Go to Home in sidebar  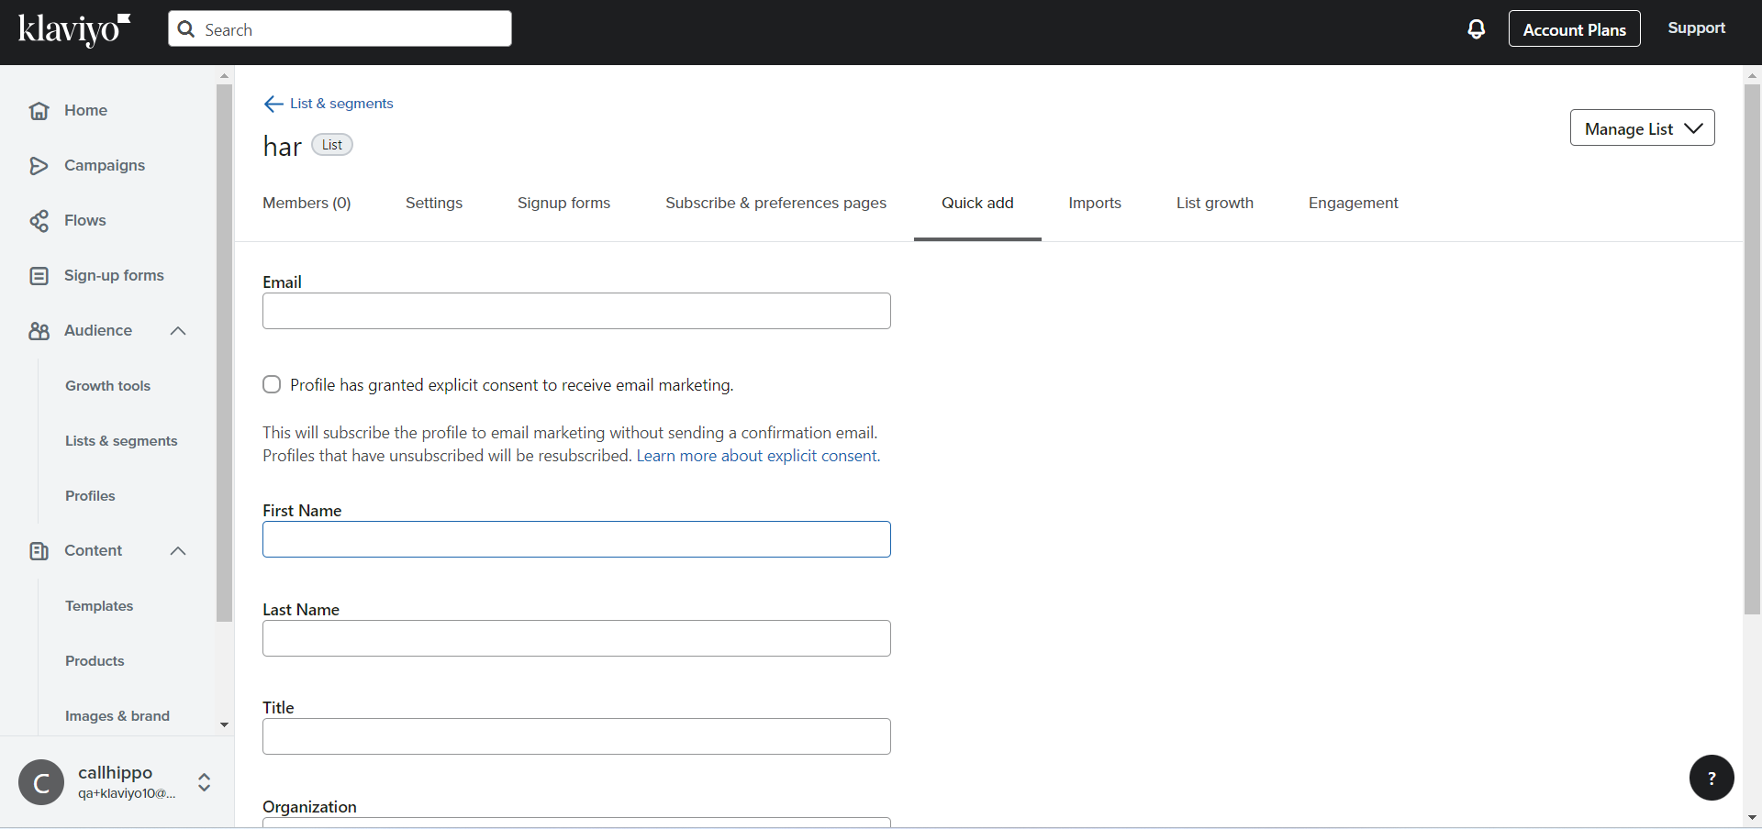[x=85, y=110]
